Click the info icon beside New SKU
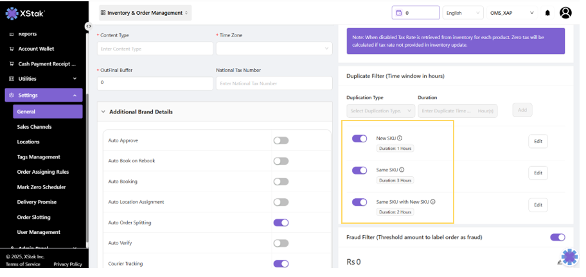This screenshot has height=277, width=586. (x=400, y=138)
